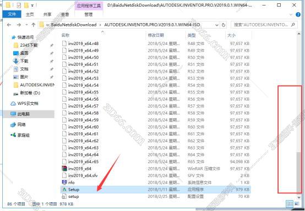
Task: Select the inv2019_x64 WinRAR archive
Action: pyautogui.click(x=80, y=169)
